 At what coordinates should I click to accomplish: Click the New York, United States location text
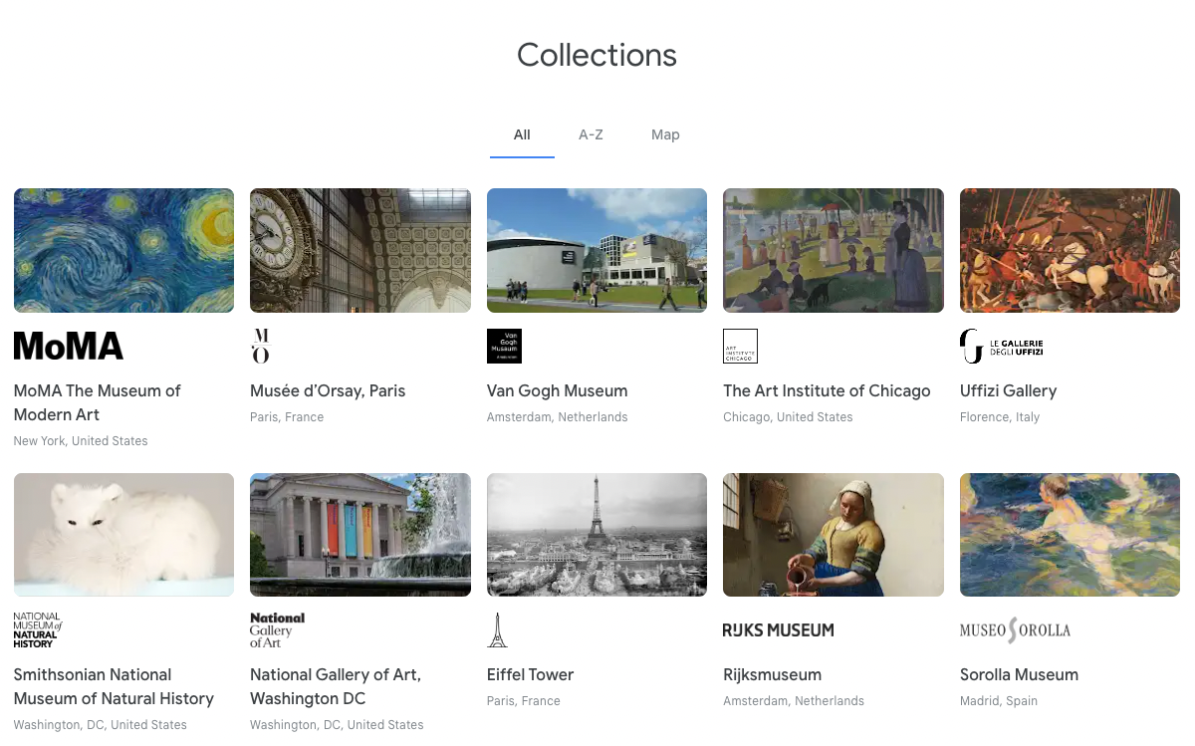coord(81,441)
